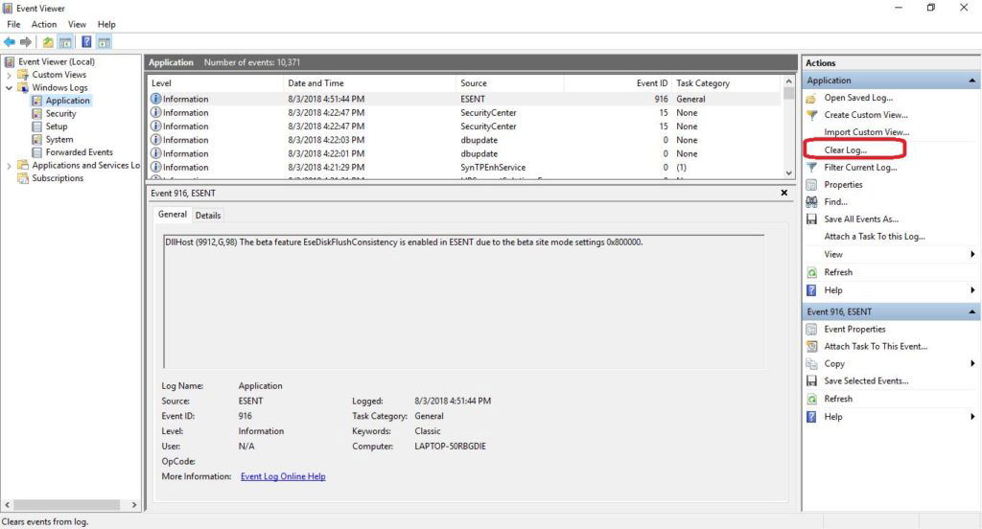Click event list scrollbar up arrow
The image size is (982, 529).
788,81
